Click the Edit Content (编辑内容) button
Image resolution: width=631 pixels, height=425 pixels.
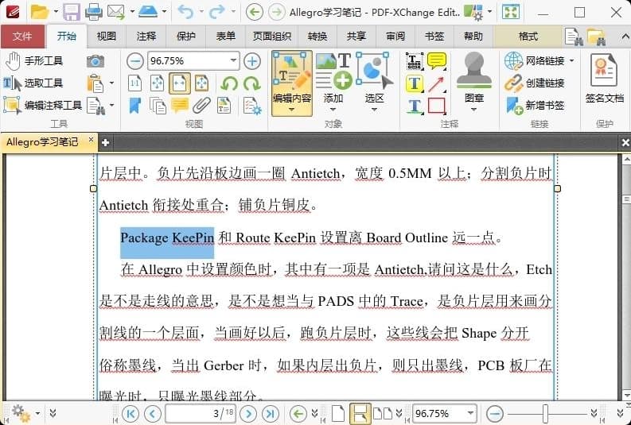tap(292, 83)
